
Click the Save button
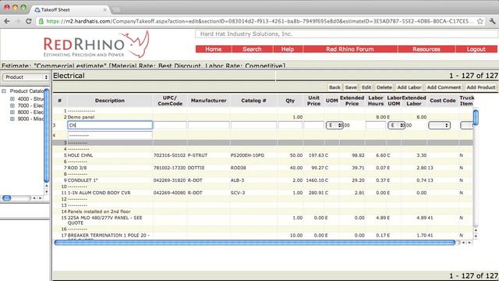point(351,87)
